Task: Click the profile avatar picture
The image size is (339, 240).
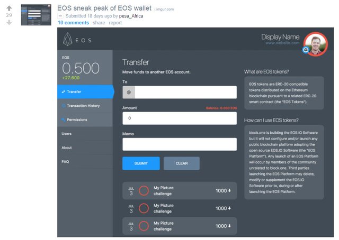Action: [x=316, y=44]
